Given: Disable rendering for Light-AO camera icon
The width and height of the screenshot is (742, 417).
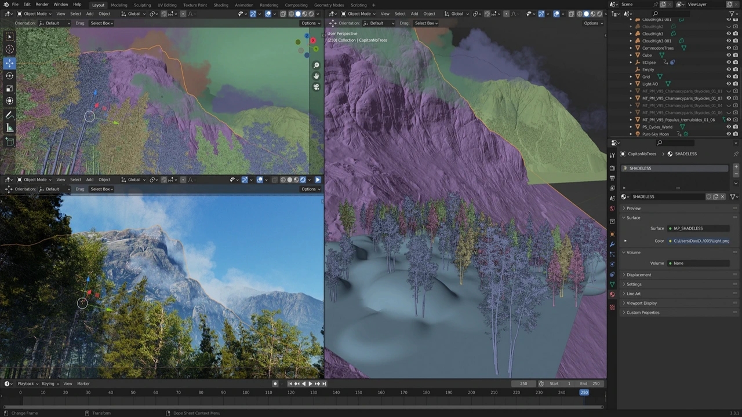Looking at the screenshot, I should click(x=736, y=84).
